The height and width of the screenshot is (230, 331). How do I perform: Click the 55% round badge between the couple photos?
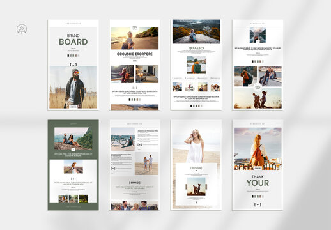pos(258,87)
